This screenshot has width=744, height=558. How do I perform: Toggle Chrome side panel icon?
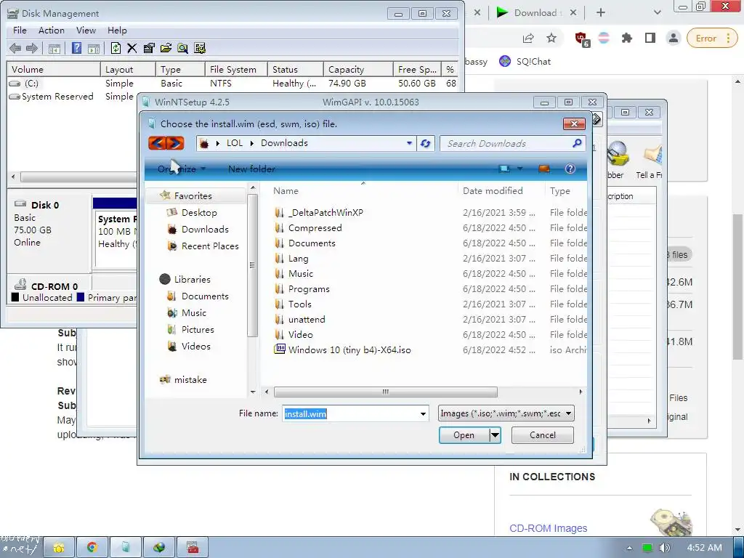tap(650, 38)
